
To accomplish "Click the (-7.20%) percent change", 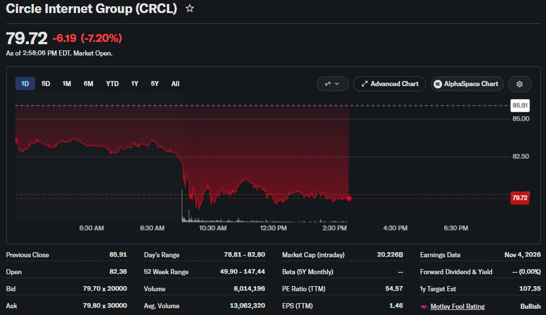I will click(x=102, y=38).
